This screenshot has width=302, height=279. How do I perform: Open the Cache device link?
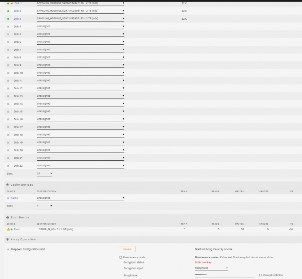[x=14, y=198]
